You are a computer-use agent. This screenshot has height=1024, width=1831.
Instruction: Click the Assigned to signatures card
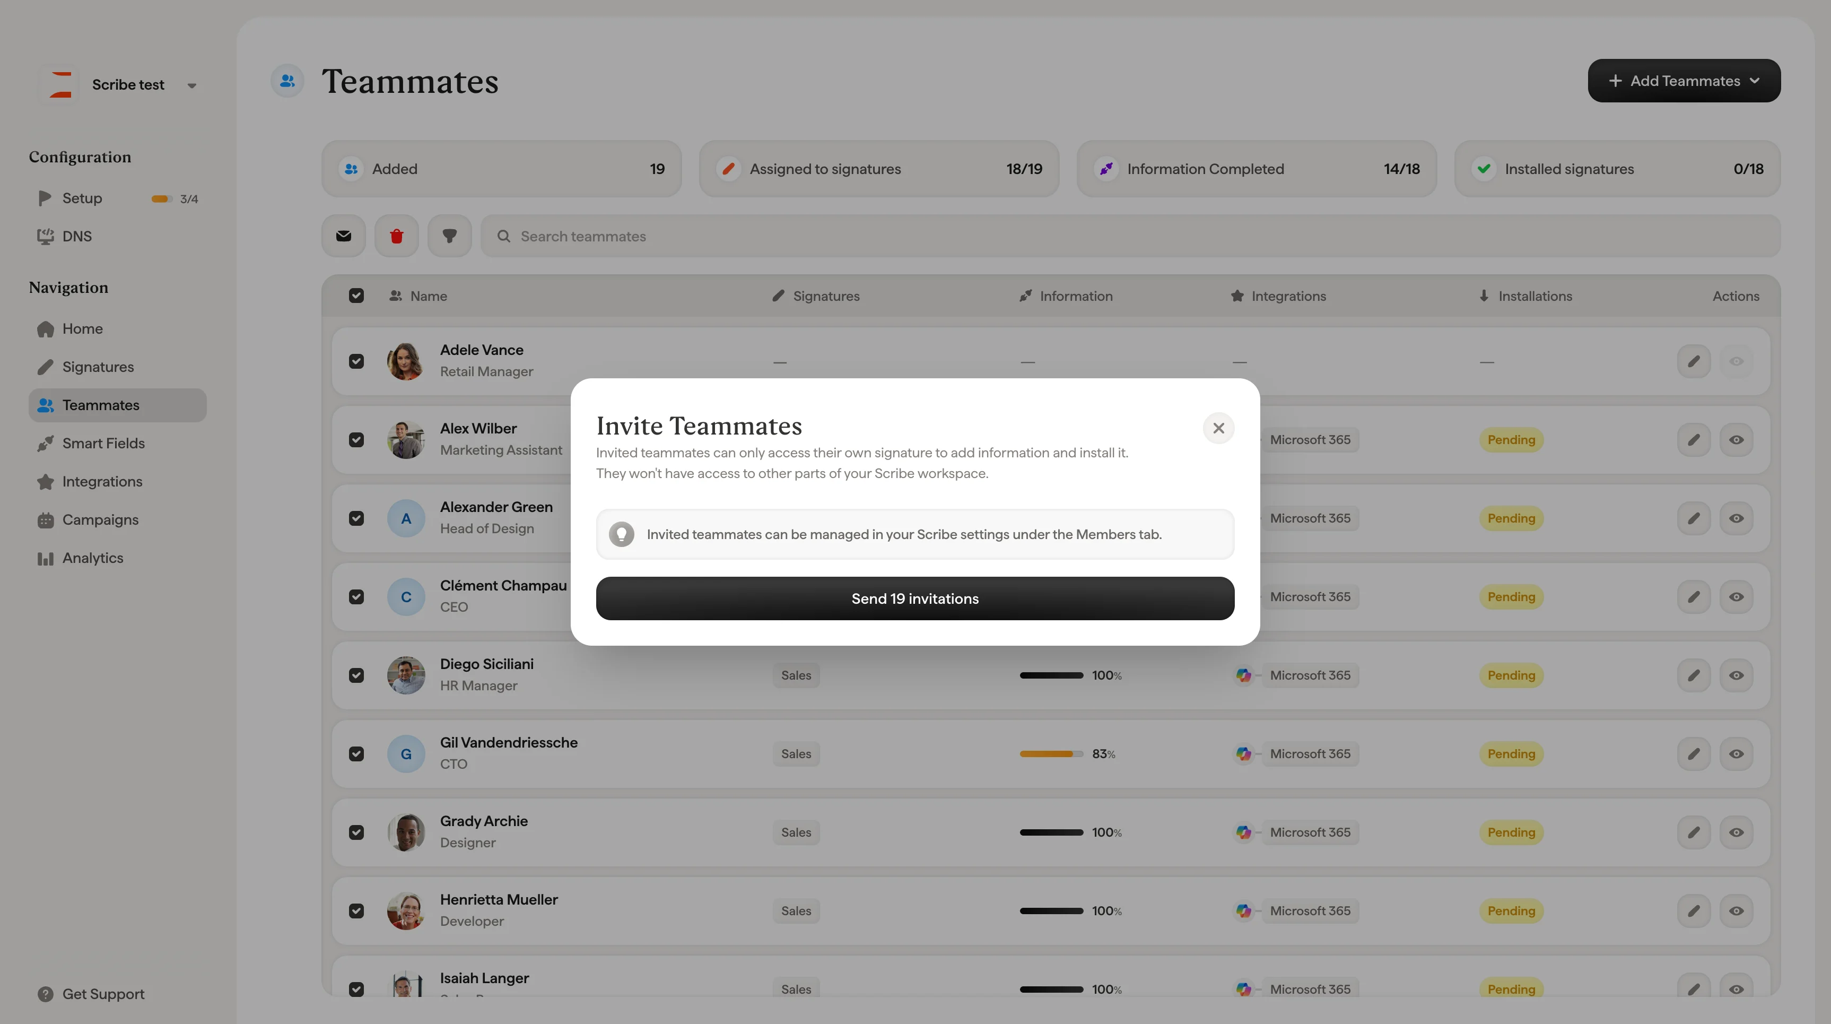coord(878,169)
